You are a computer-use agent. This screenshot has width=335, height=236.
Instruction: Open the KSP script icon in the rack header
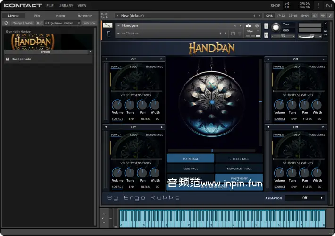tap(315, 16)
